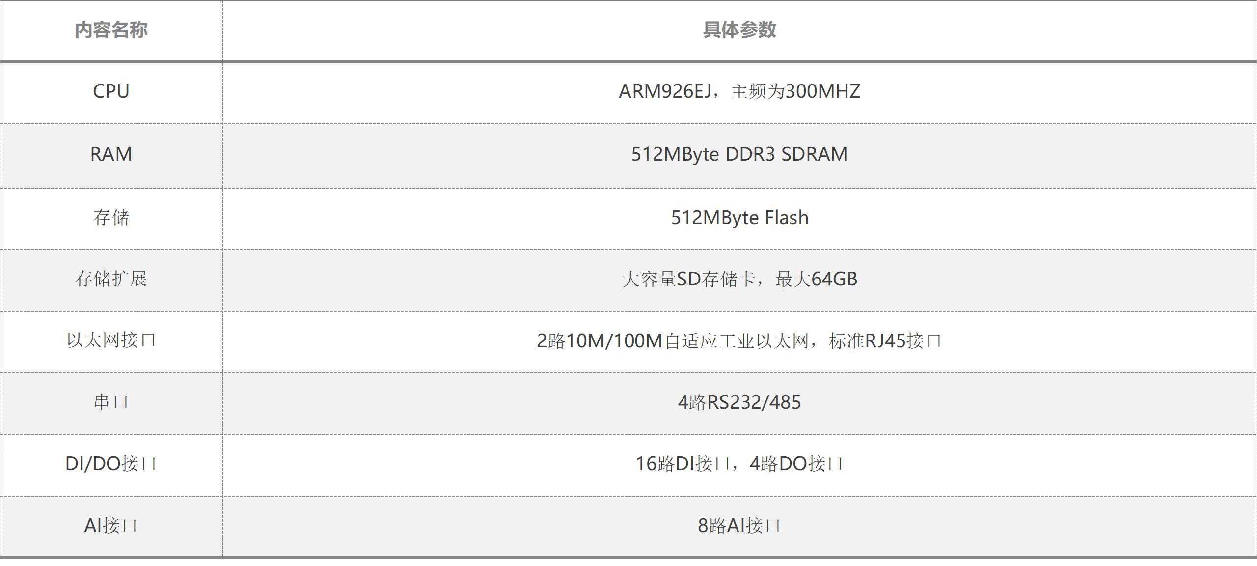This screenshot has height=566, width=1257.
Task: Click the 8路AI接口 cell
Action: [739, 526]
